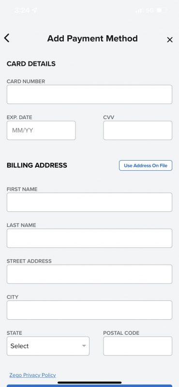Open the Zego Privacy Policy link
Viewport: 179px width, 387px height.
pos(32,375)
